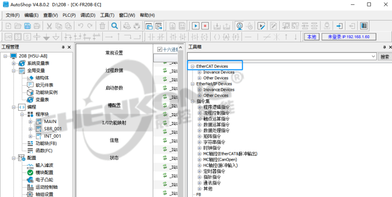This screenshot has height=197, width=392.
Task: Open the toolbox search dropdown arrow
Action: tap(373, 57)
